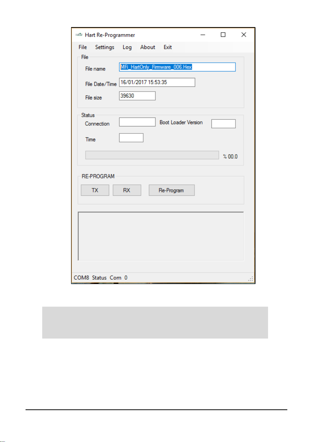Minimize the Hart Re-Programmer window
Image resolution: width=311 pixels, height=442 pixels.
[203, 35]
